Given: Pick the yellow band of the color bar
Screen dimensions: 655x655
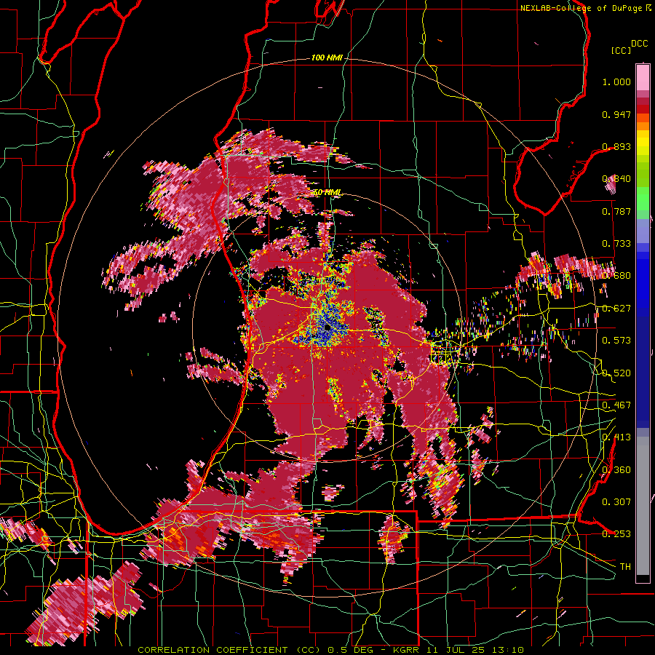Looking at the screenshot, I should pos(643,143).
